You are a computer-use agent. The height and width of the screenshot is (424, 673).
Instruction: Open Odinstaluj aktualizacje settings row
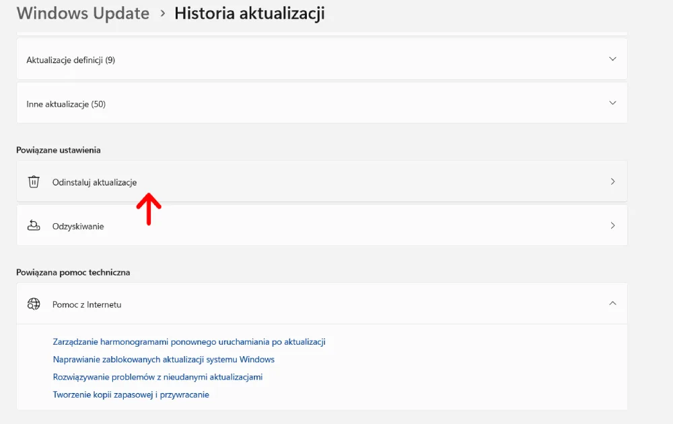coord(322,181)
